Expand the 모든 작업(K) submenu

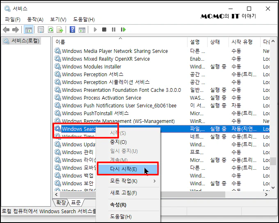(x=128, y=181)
